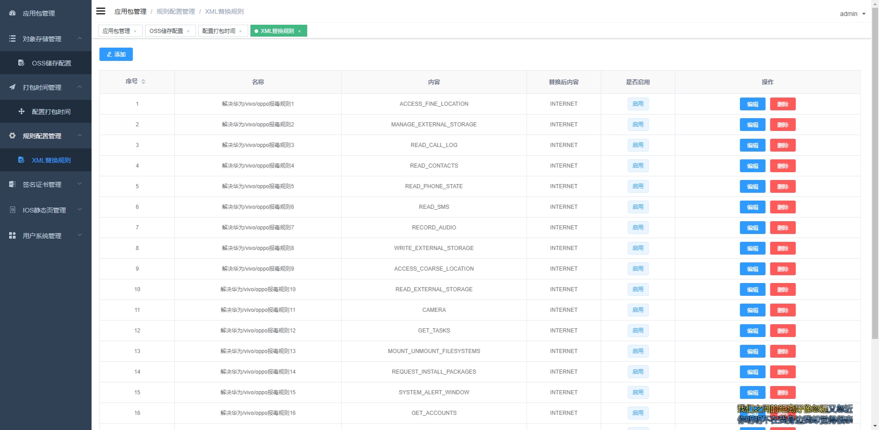Image resolution: width=879 pixels, height=430 pixels.
Task: Click the XML替换规则 sidebar icon
Action: coord(21,160)
